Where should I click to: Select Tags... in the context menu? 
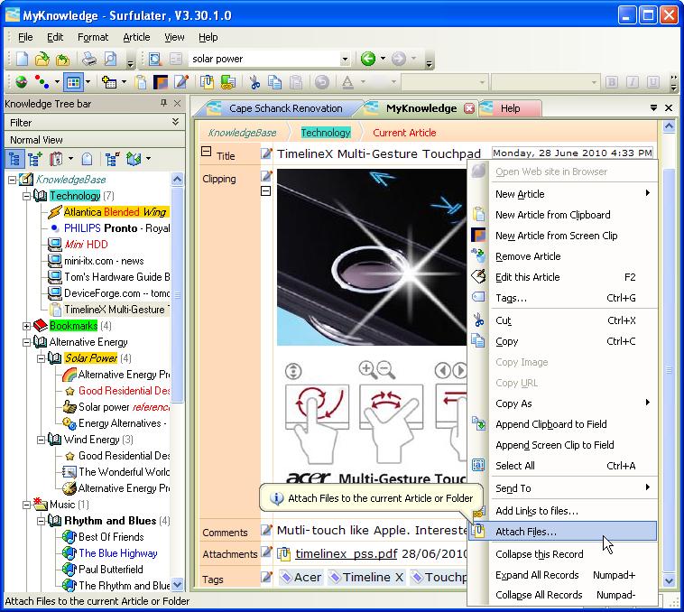(563, 299)
